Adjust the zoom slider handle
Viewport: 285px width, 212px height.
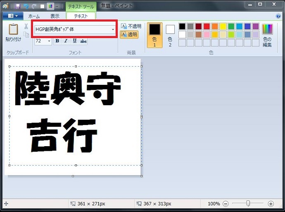pyautogui.click(x=248, y=203)
